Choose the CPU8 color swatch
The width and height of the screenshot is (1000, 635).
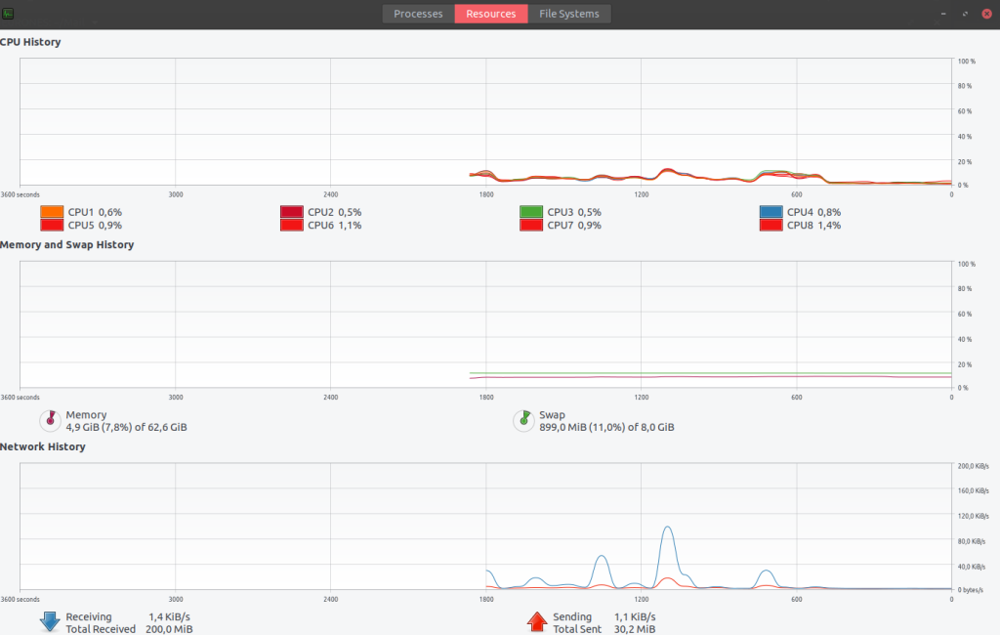tap(771, 226)
